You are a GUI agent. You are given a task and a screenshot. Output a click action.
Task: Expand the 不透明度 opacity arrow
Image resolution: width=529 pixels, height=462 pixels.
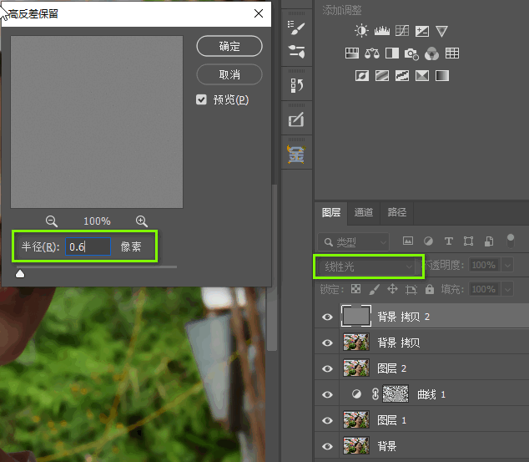pos(508,265)
